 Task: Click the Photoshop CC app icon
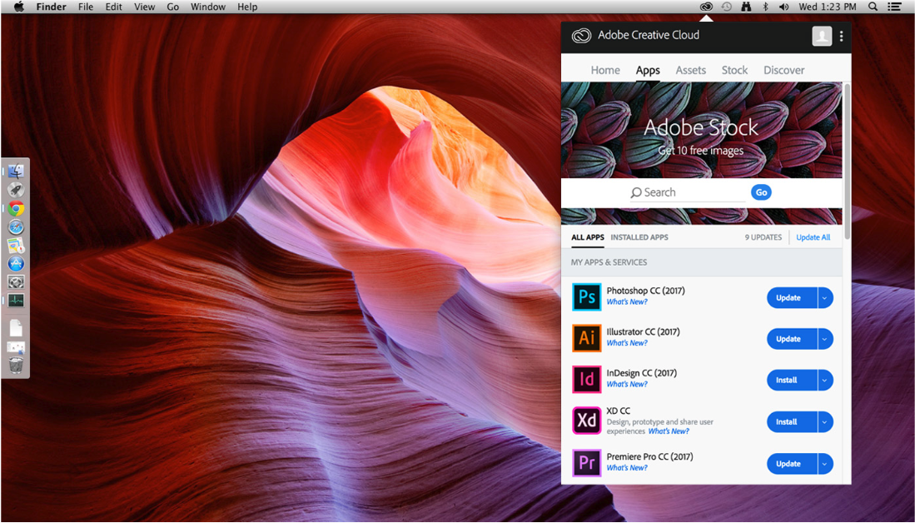586,297
